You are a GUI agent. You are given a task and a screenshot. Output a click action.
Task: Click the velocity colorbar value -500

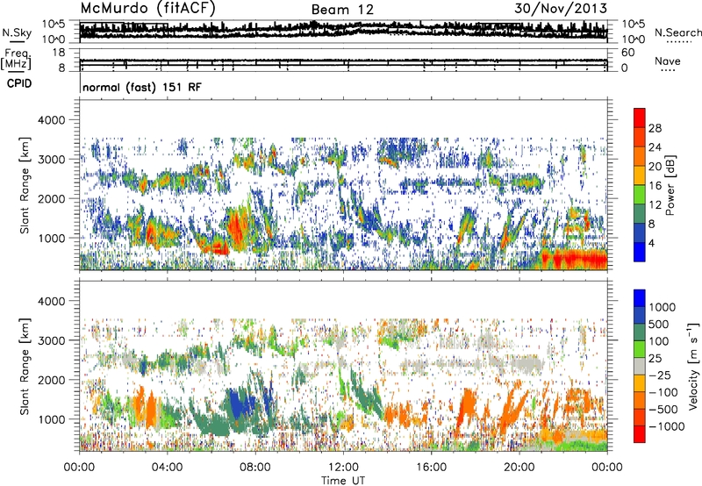663,410
